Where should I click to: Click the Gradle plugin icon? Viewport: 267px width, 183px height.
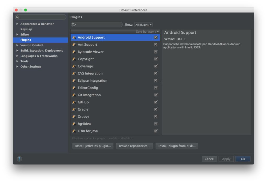(74, 109)
